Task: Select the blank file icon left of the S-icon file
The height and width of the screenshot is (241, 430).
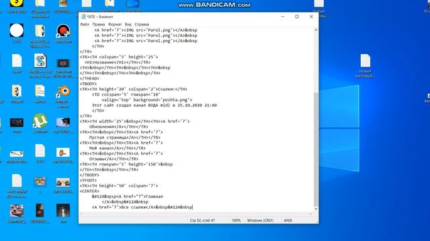Action: pos(17,61)
